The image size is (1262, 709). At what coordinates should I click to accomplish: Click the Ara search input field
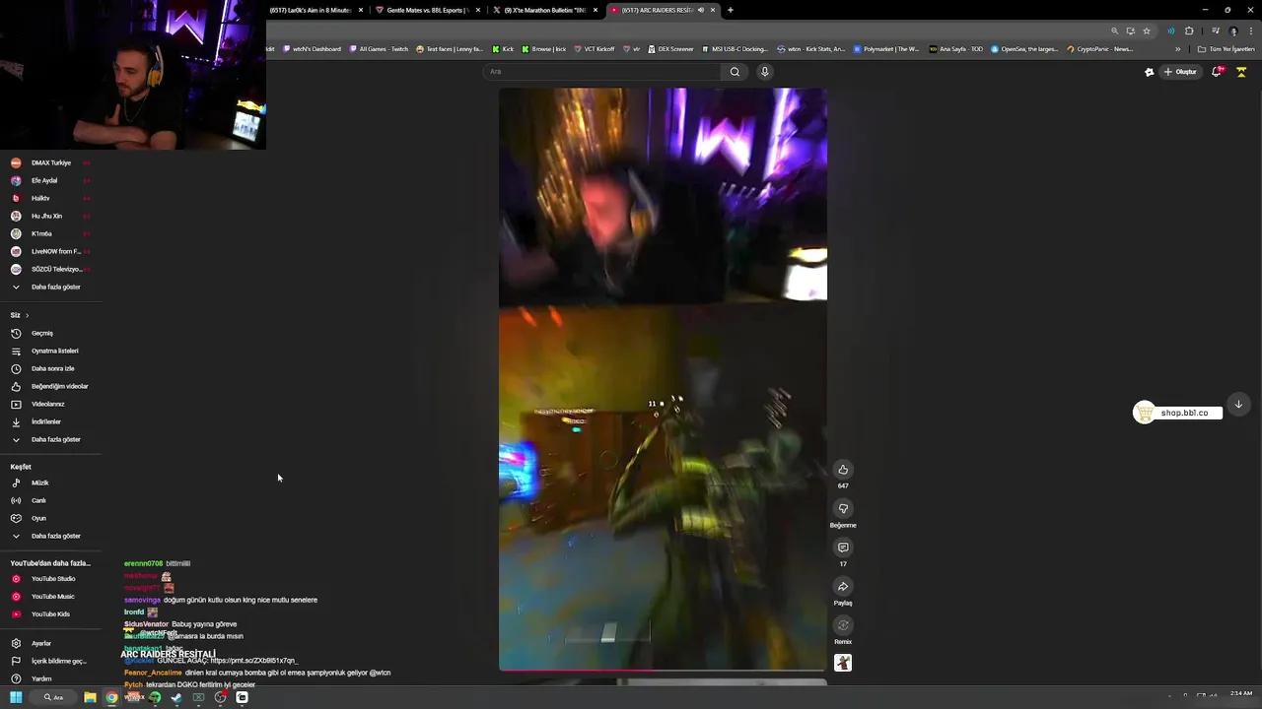click(592, 71)
